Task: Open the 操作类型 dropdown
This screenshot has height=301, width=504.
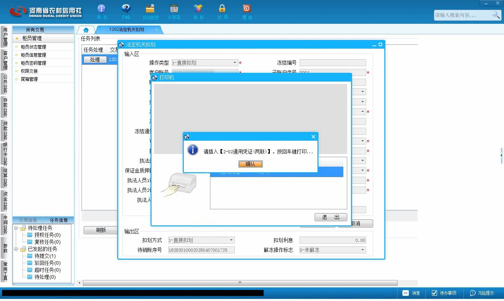Action: tap(234, 63)
